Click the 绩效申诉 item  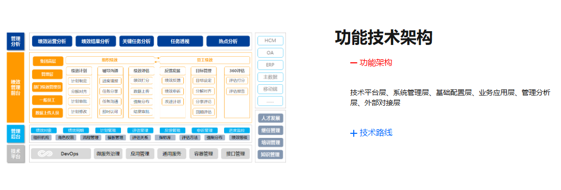[x=173, y=91]
